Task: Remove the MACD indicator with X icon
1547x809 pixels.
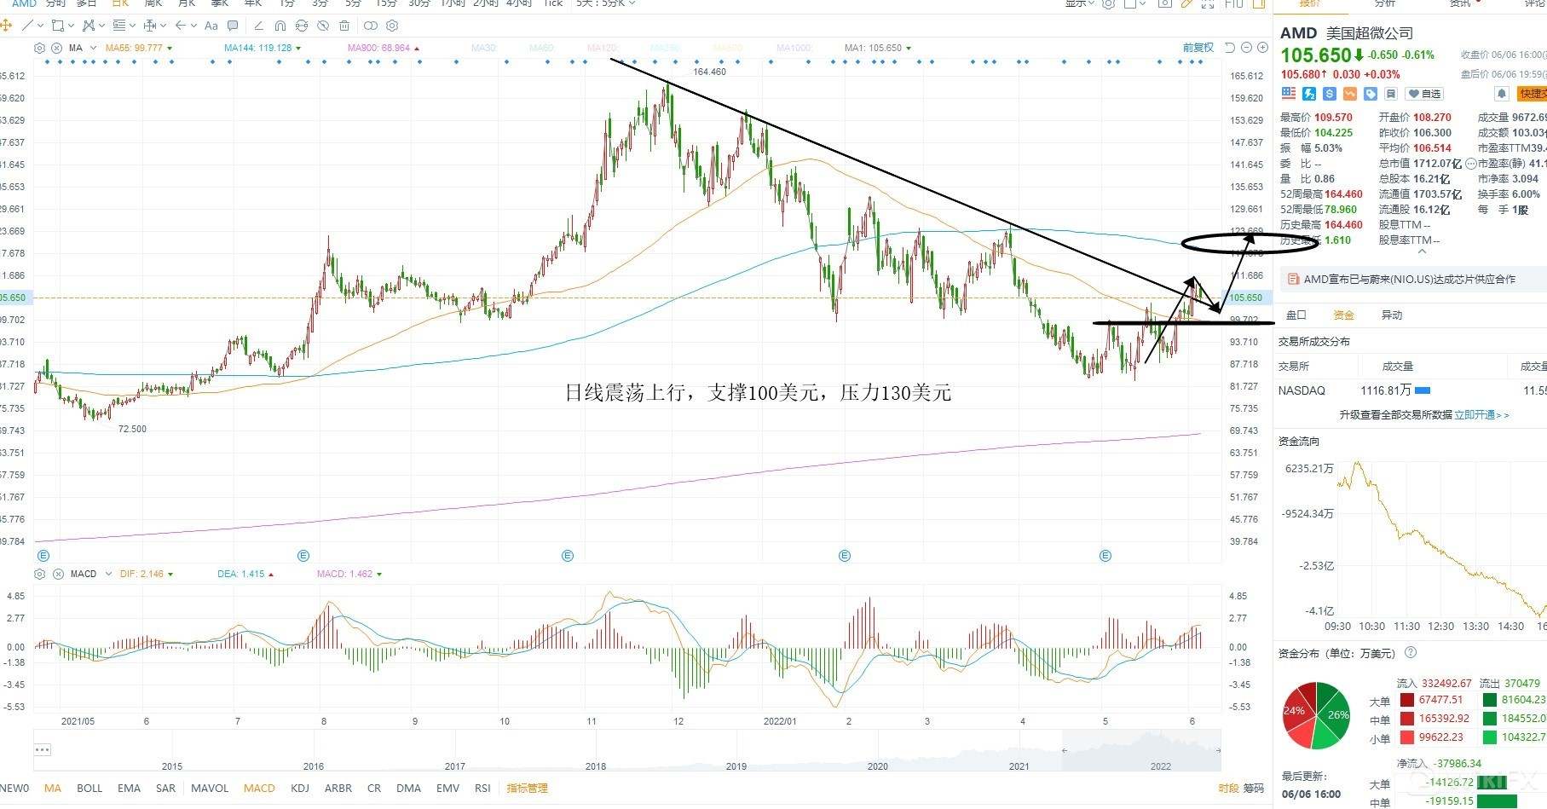Action: click(58, 574)
